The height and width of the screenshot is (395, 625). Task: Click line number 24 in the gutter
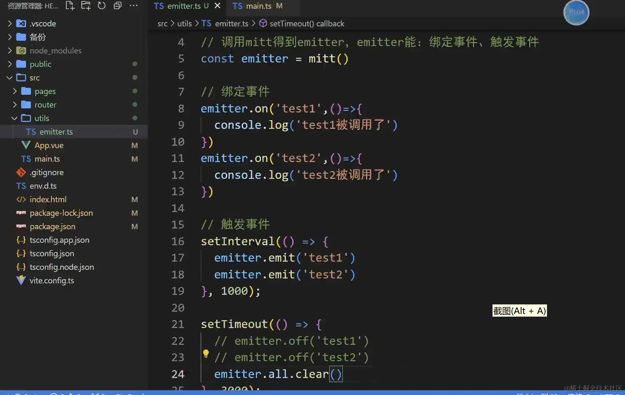point(178,374)
